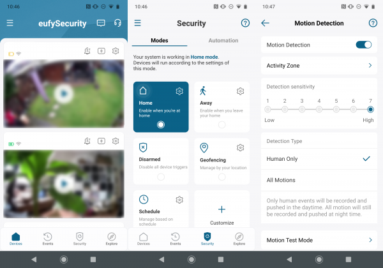Open the messages chat icon

[101, 23]
